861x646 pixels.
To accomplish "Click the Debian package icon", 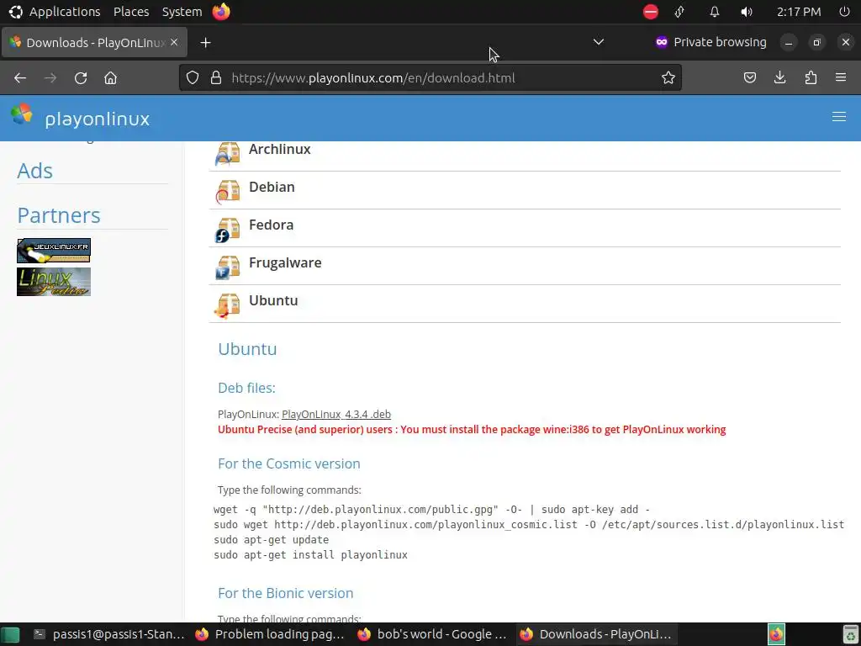I will coord(227,191).
